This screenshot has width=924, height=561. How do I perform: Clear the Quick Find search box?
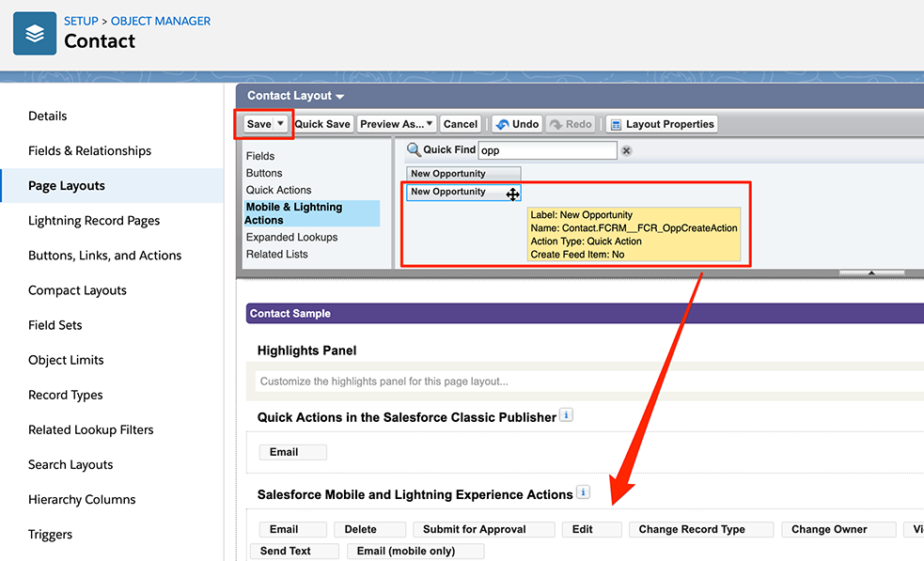pyautogui.click(x=626, y=151)
